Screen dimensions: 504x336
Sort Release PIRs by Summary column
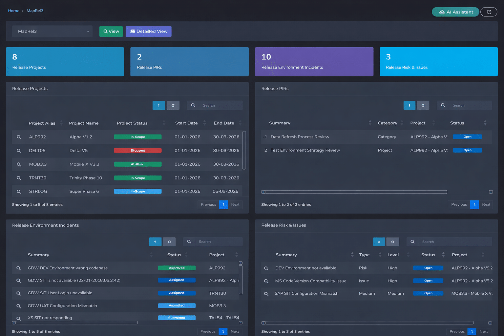click(370, 123)
